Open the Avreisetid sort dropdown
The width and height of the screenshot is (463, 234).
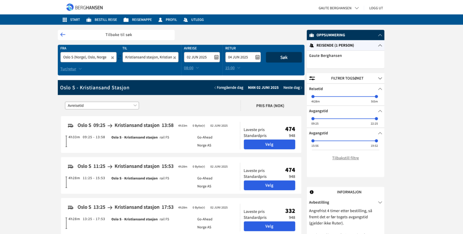[102, 105]
